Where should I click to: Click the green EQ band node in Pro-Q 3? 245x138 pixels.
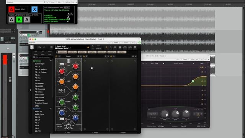(193, 81)
